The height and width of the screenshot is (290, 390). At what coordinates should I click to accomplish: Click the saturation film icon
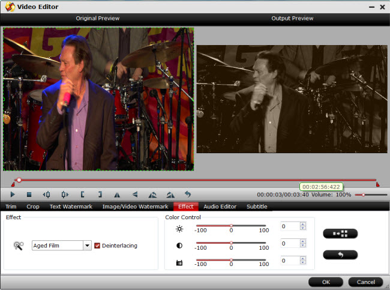click(179, 262)
